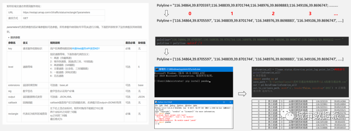Click table cell 39.8558502

(340, 128)
